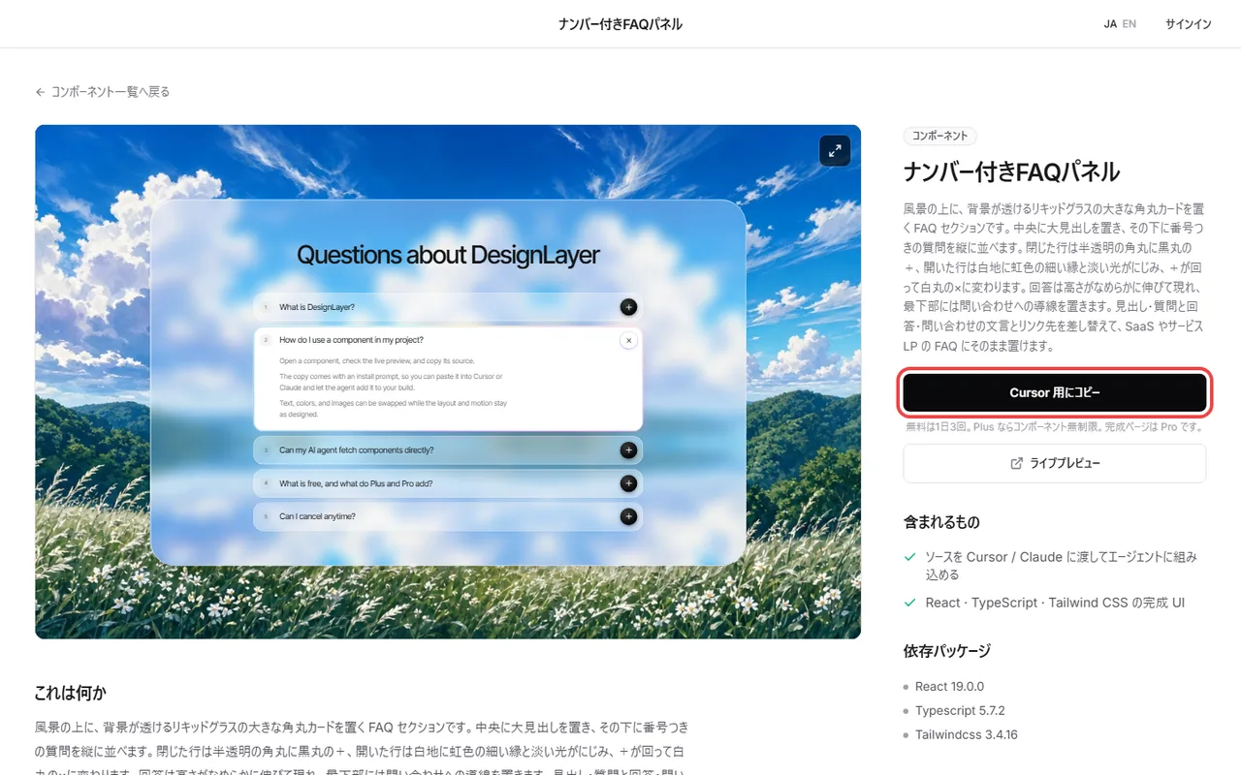1241x775 pixels.
Task: Expand the 'What is DesignLayer?' plus icon
Action: pyautogui.click(x=628, y=307)
